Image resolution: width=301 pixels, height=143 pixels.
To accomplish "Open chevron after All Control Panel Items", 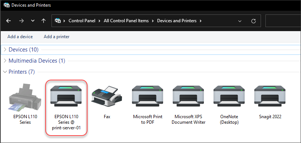I will pos(153,21).
